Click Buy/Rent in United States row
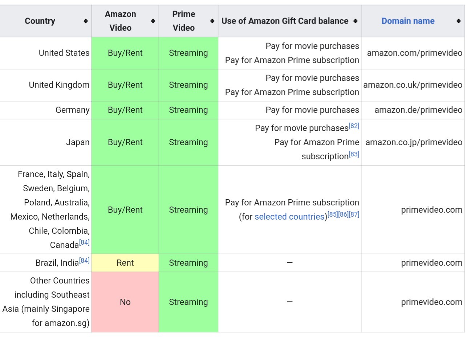Screen dimensions: 467x339 [x=125, y=53]
